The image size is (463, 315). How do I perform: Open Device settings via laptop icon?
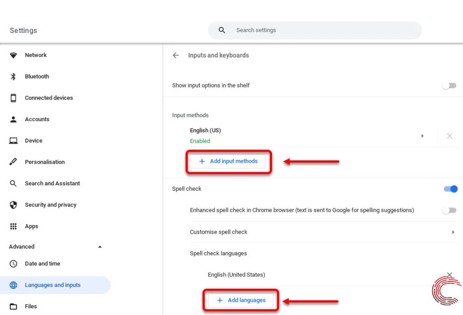click(14, 141)
